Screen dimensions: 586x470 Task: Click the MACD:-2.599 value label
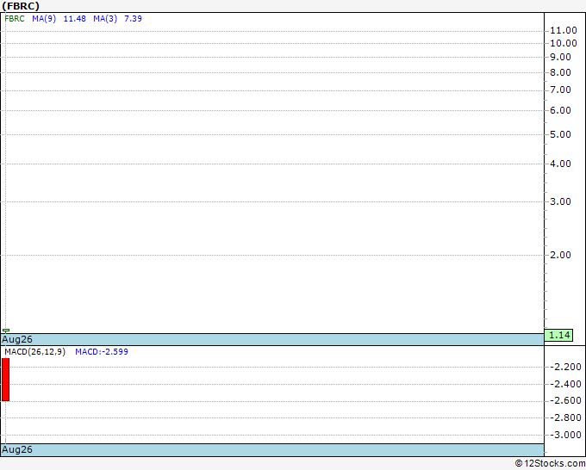point(102,352)
